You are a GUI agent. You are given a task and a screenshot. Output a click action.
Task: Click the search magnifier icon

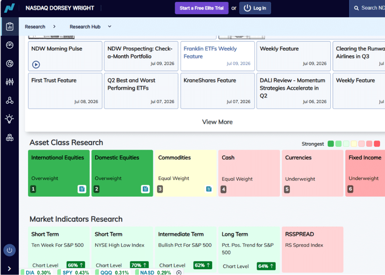[x=356, y=8]
